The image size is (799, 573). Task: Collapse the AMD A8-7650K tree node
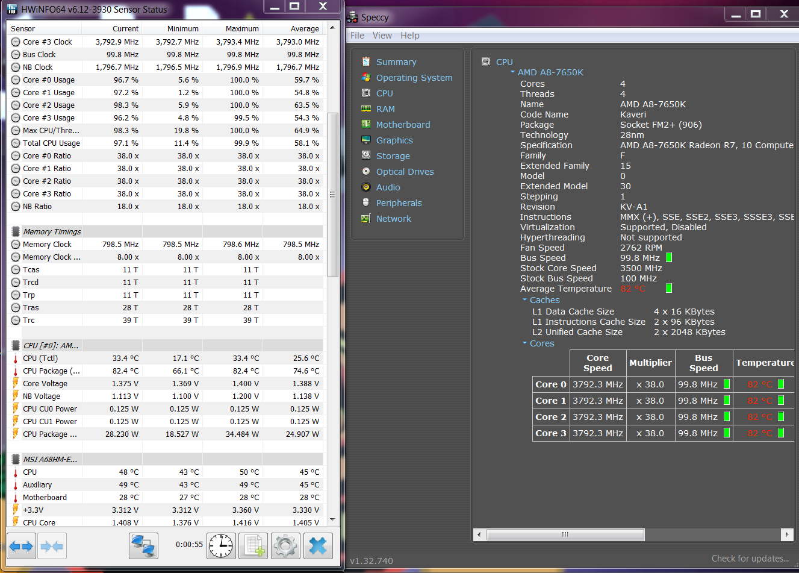point(512,72)
